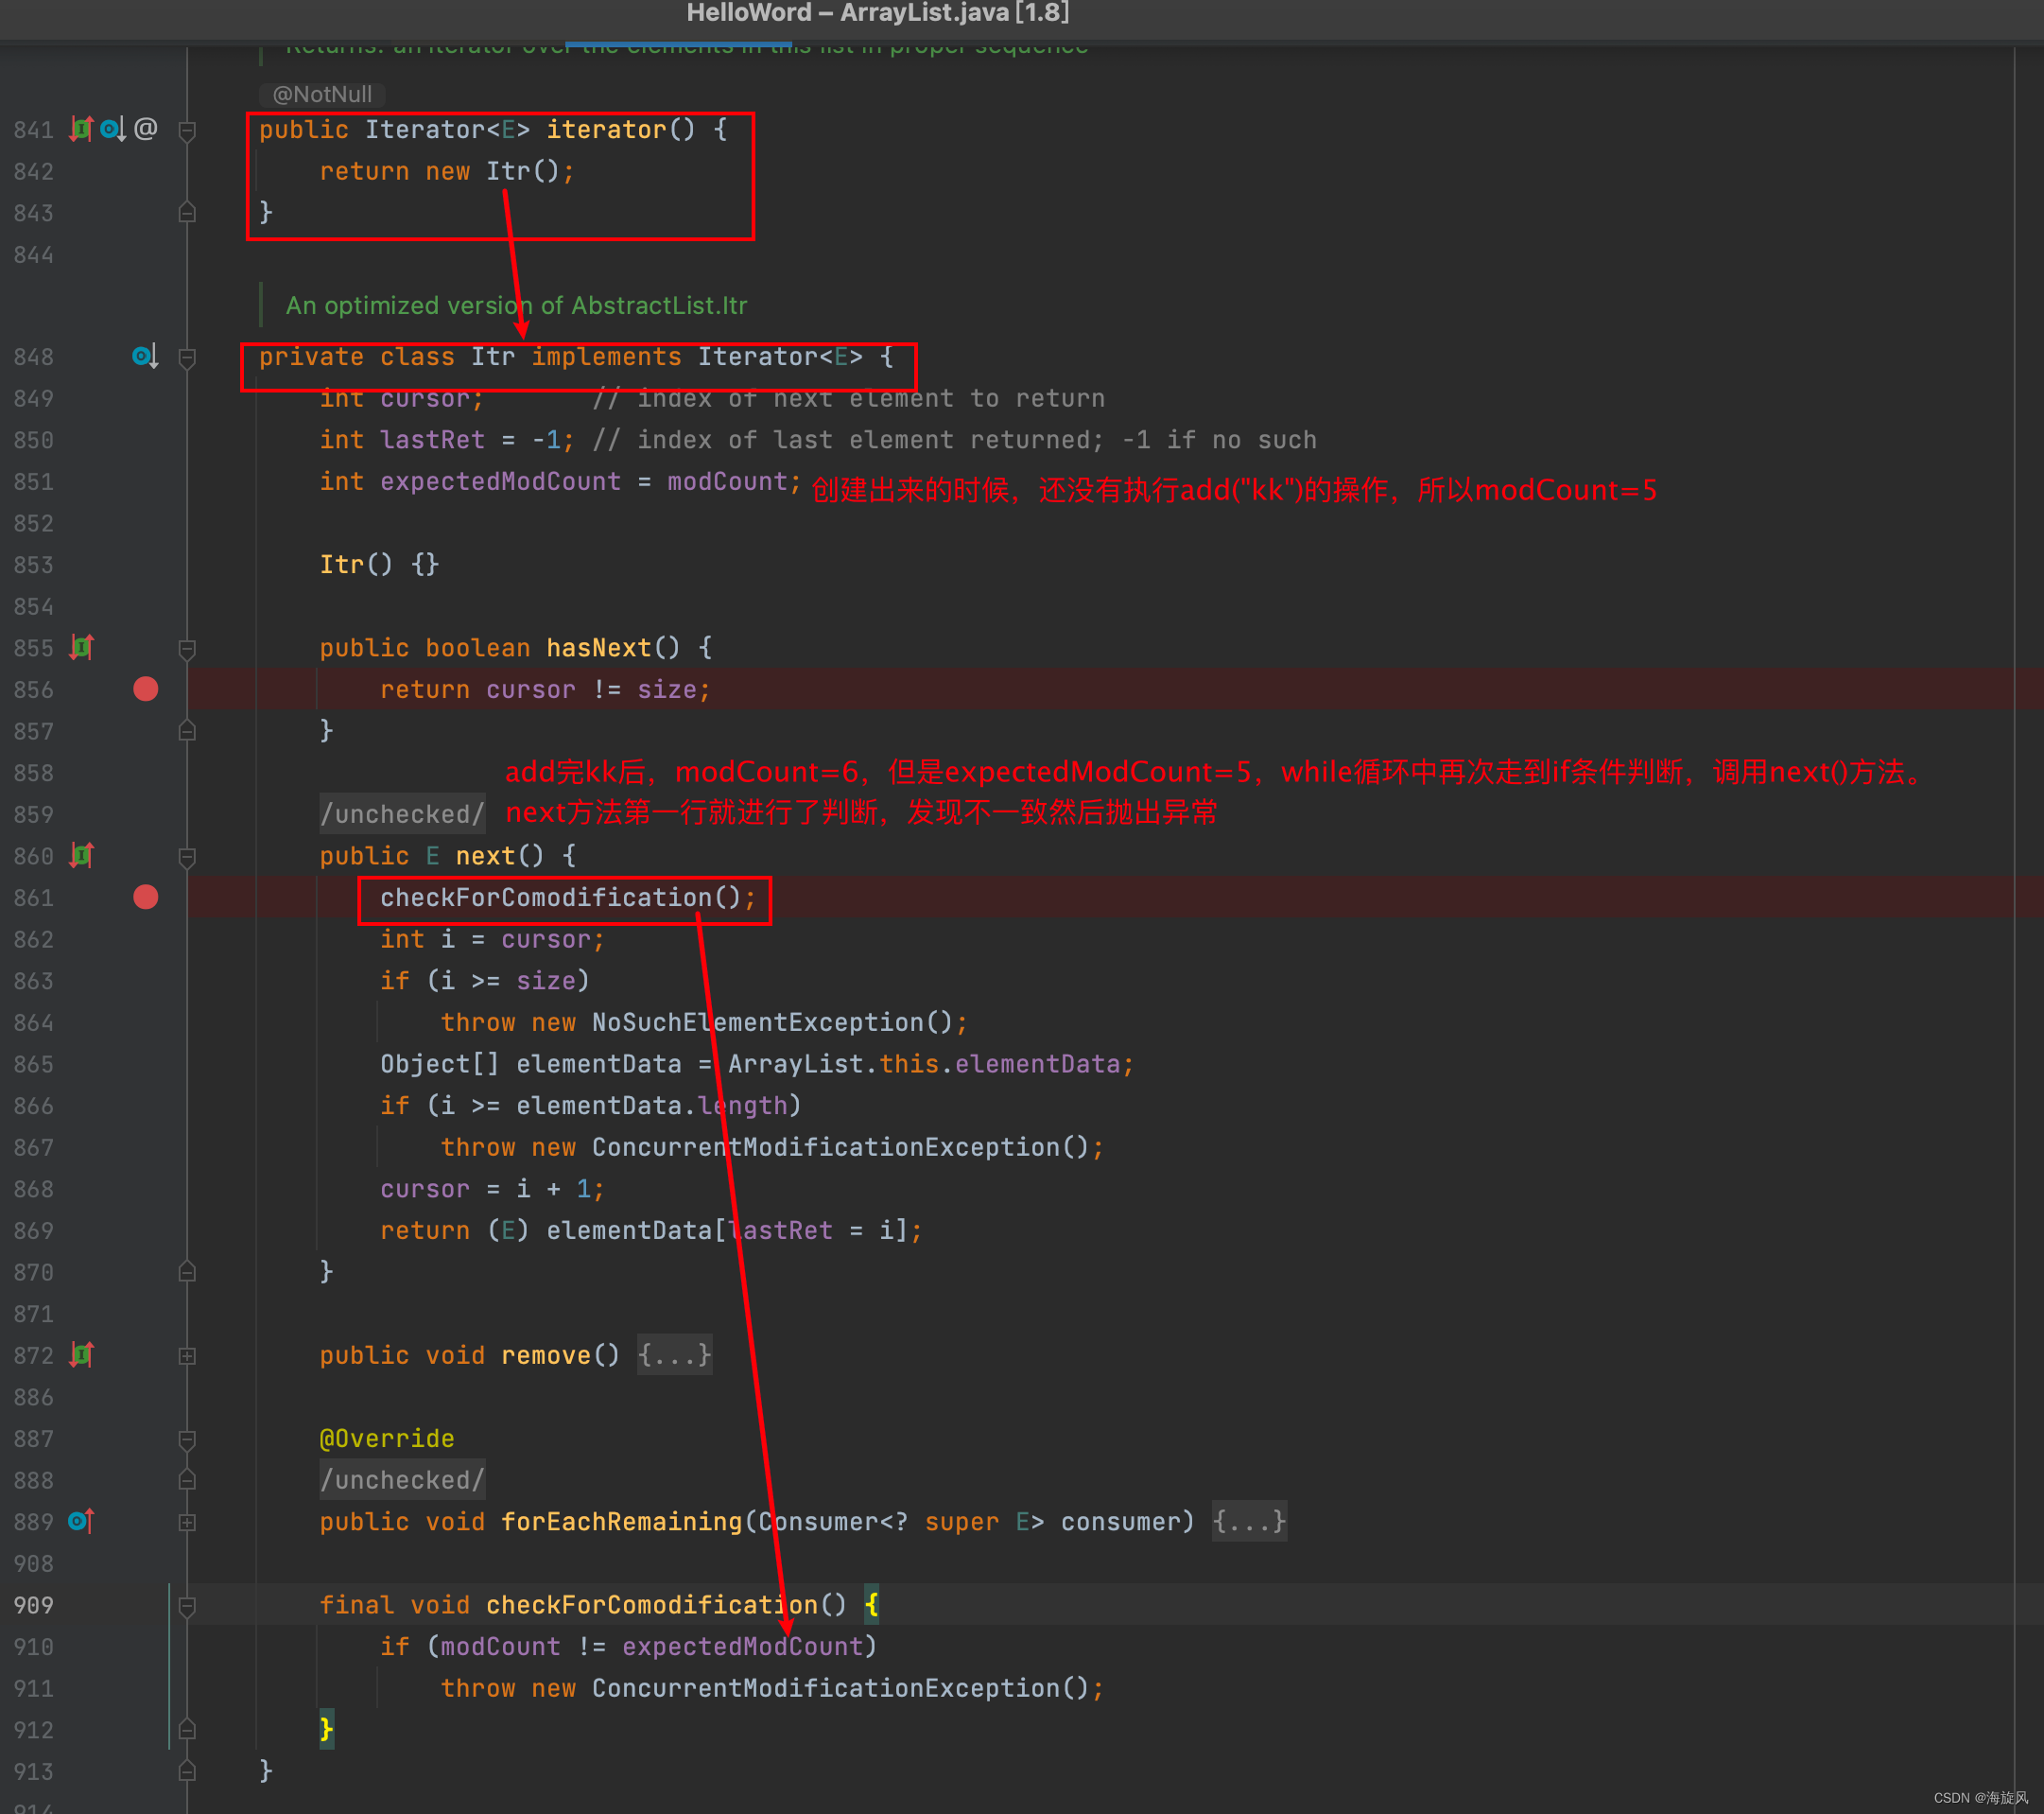Click 'ConcurrentModificationException' on line 867
Screen dimensions: 2044x1814
[x=825, y=1147]
